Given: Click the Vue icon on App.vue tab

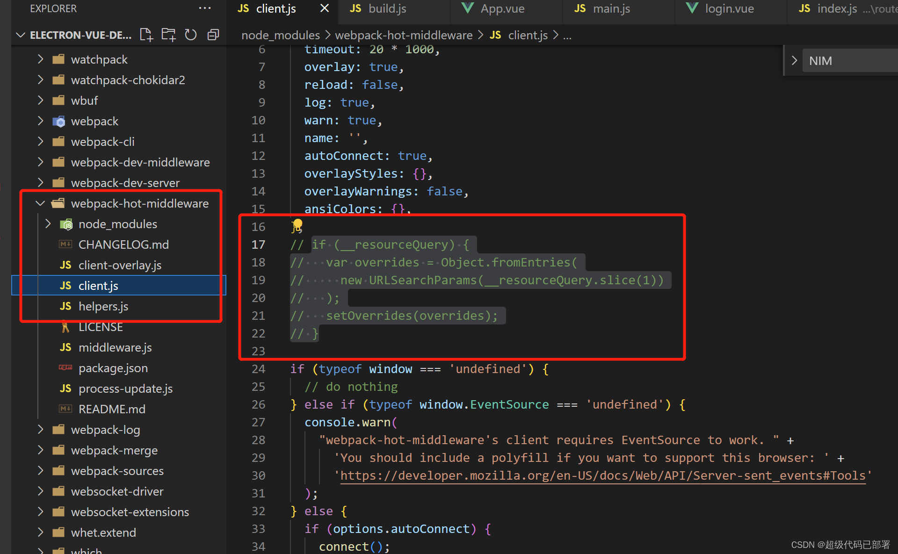Looking at the screenshot, I should point(467,8).
